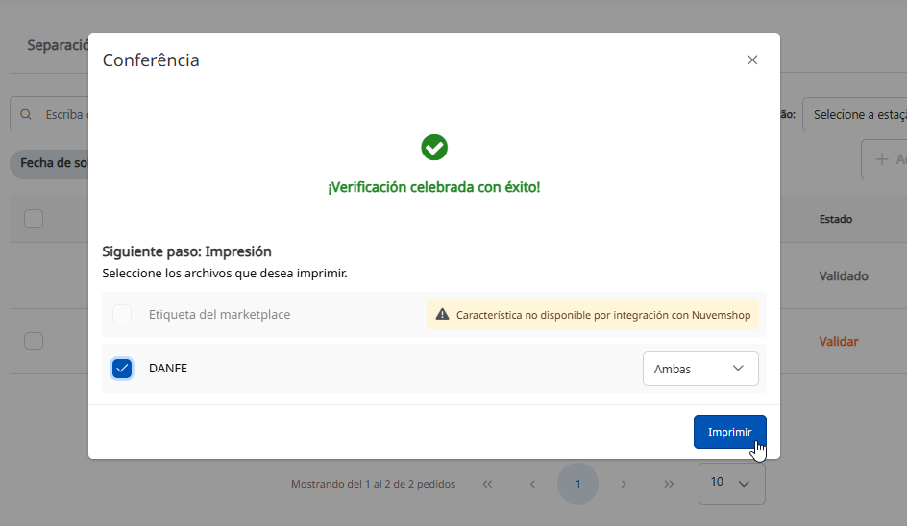
Task: Click the search magnifier icon in background
Action: coord(26,114)
